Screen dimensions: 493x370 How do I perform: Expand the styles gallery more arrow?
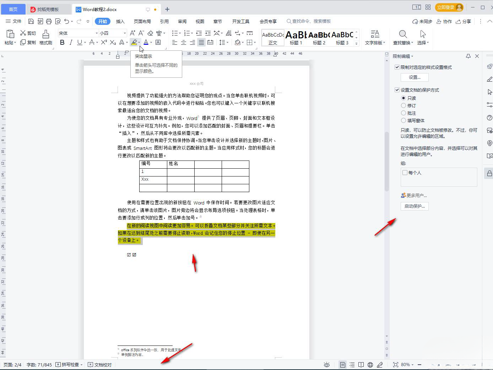click(356, 43)
